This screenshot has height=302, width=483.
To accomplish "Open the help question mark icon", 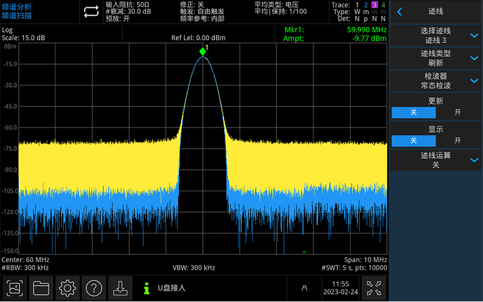I will click(93, 289).
